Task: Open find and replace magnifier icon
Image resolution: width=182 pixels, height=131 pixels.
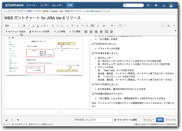Action: [x=168, y=26]
